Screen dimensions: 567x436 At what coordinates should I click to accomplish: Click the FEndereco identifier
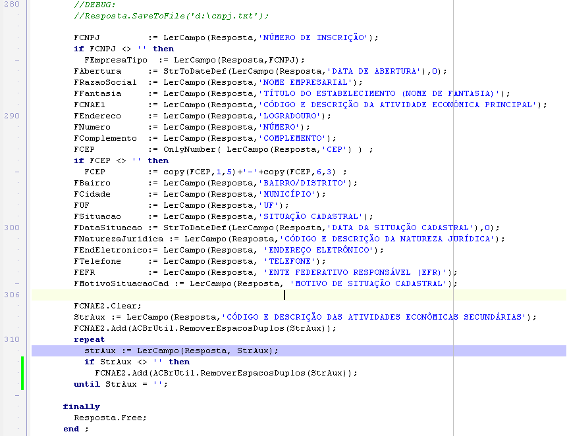coord(97,116)
